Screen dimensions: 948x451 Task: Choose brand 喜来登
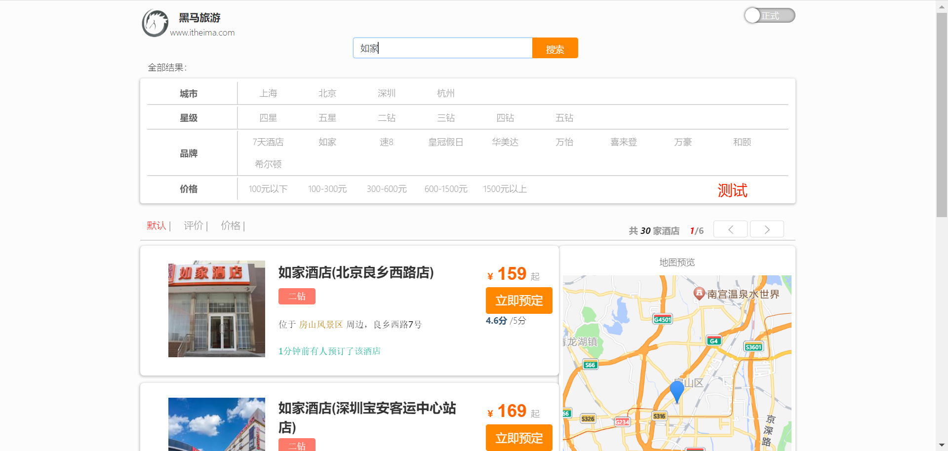click(x=624, y=142)
